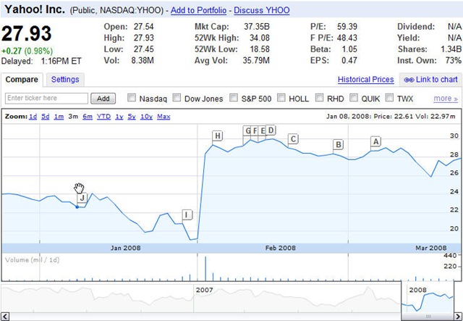Click news marker D on the chart

(x=271, y=130)
